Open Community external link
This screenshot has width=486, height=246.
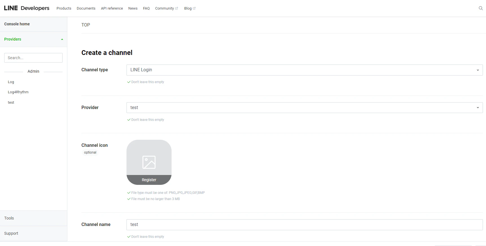tap(167, 8)
